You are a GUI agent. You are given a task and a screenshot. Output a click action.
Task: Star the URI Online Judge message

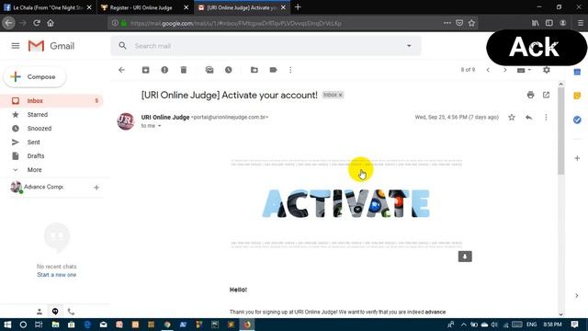512,118
